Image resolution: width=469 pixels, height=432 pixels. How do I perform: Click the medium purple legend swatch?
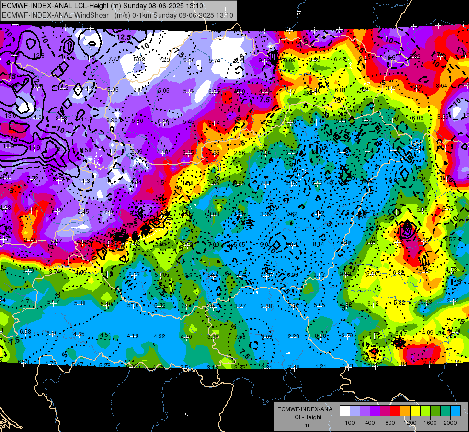pyautogui.click(x=365, y=411)
